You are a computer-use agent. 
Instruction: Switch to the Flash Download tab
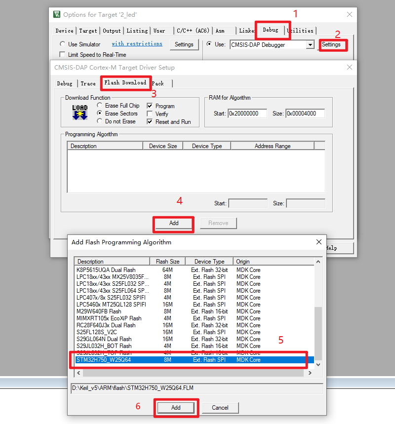[x=125, y=83]
